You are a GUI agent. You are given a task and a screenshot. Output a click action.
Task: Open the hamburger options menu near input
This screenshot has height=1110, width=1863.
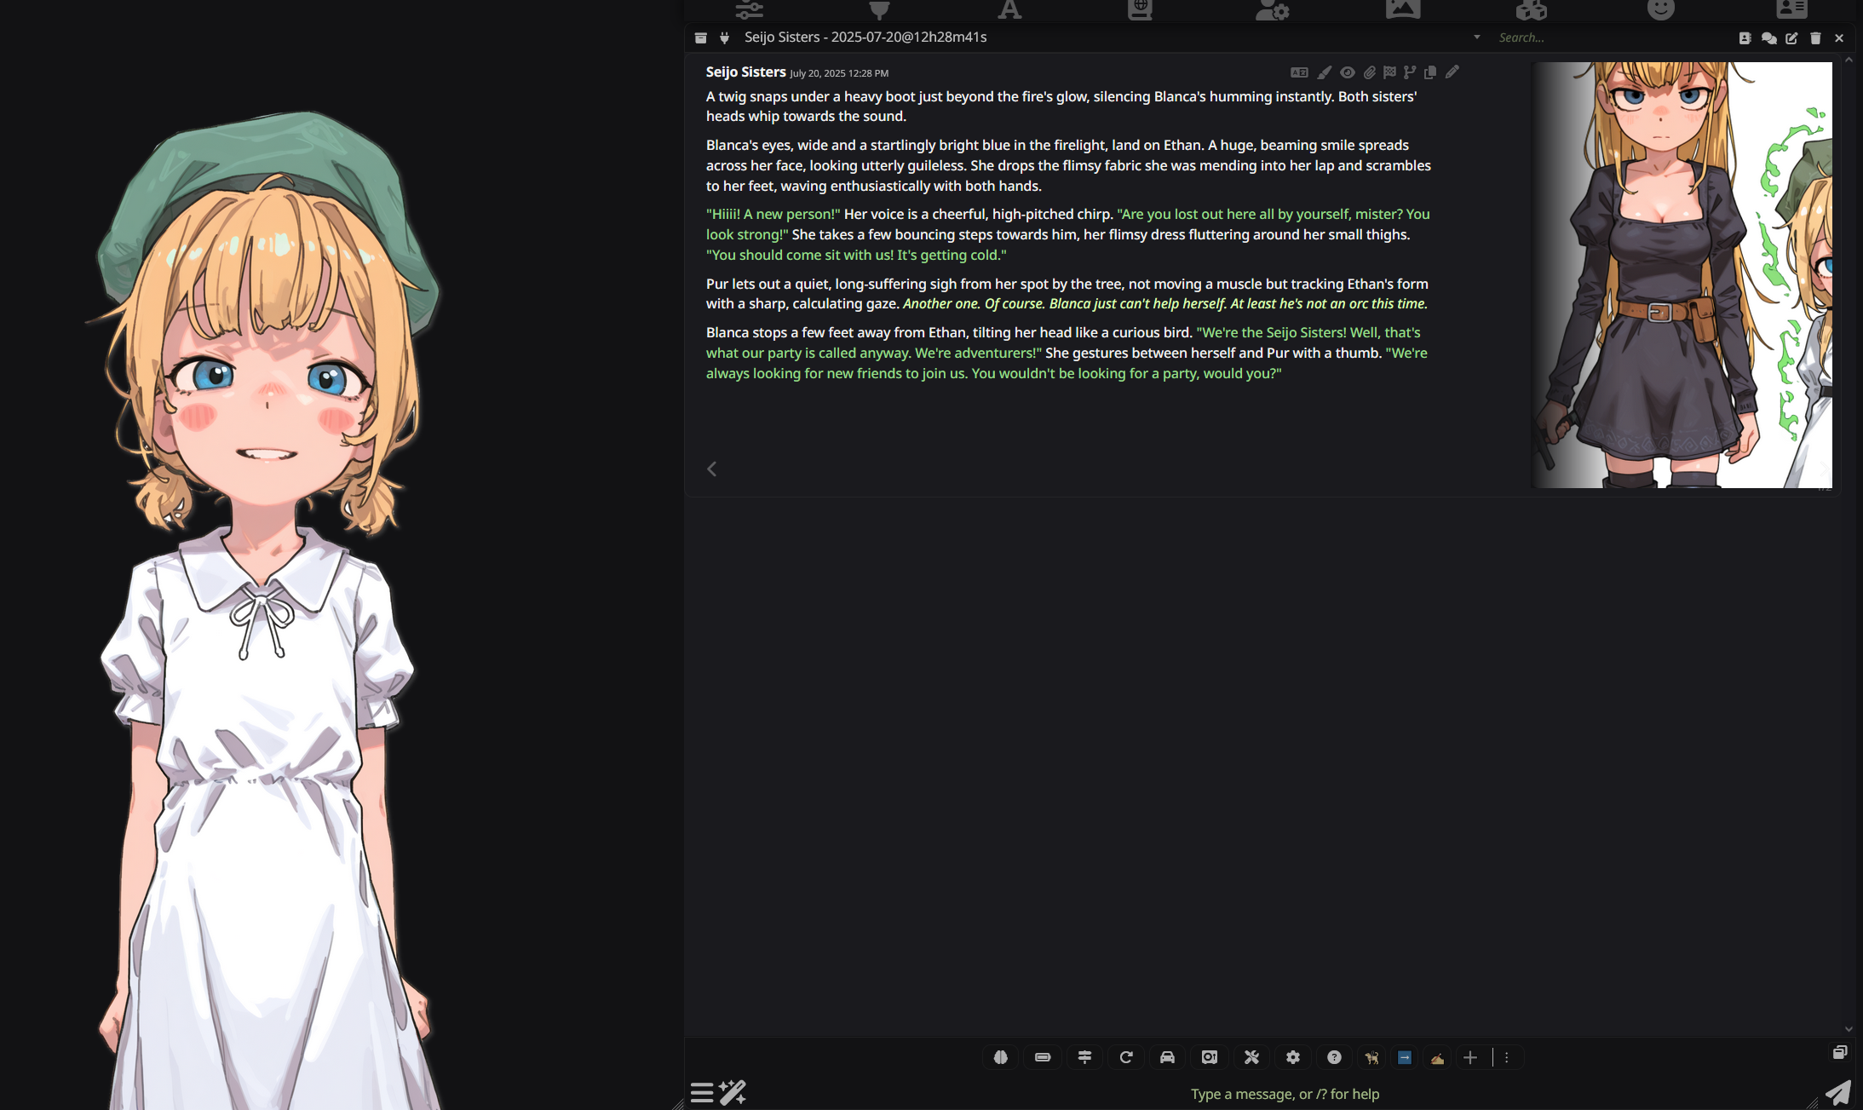pos(702,1092)
